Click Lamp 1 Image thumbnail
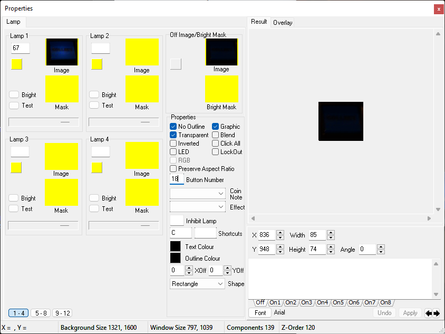 pyautogui.click(x=62, y=52)
